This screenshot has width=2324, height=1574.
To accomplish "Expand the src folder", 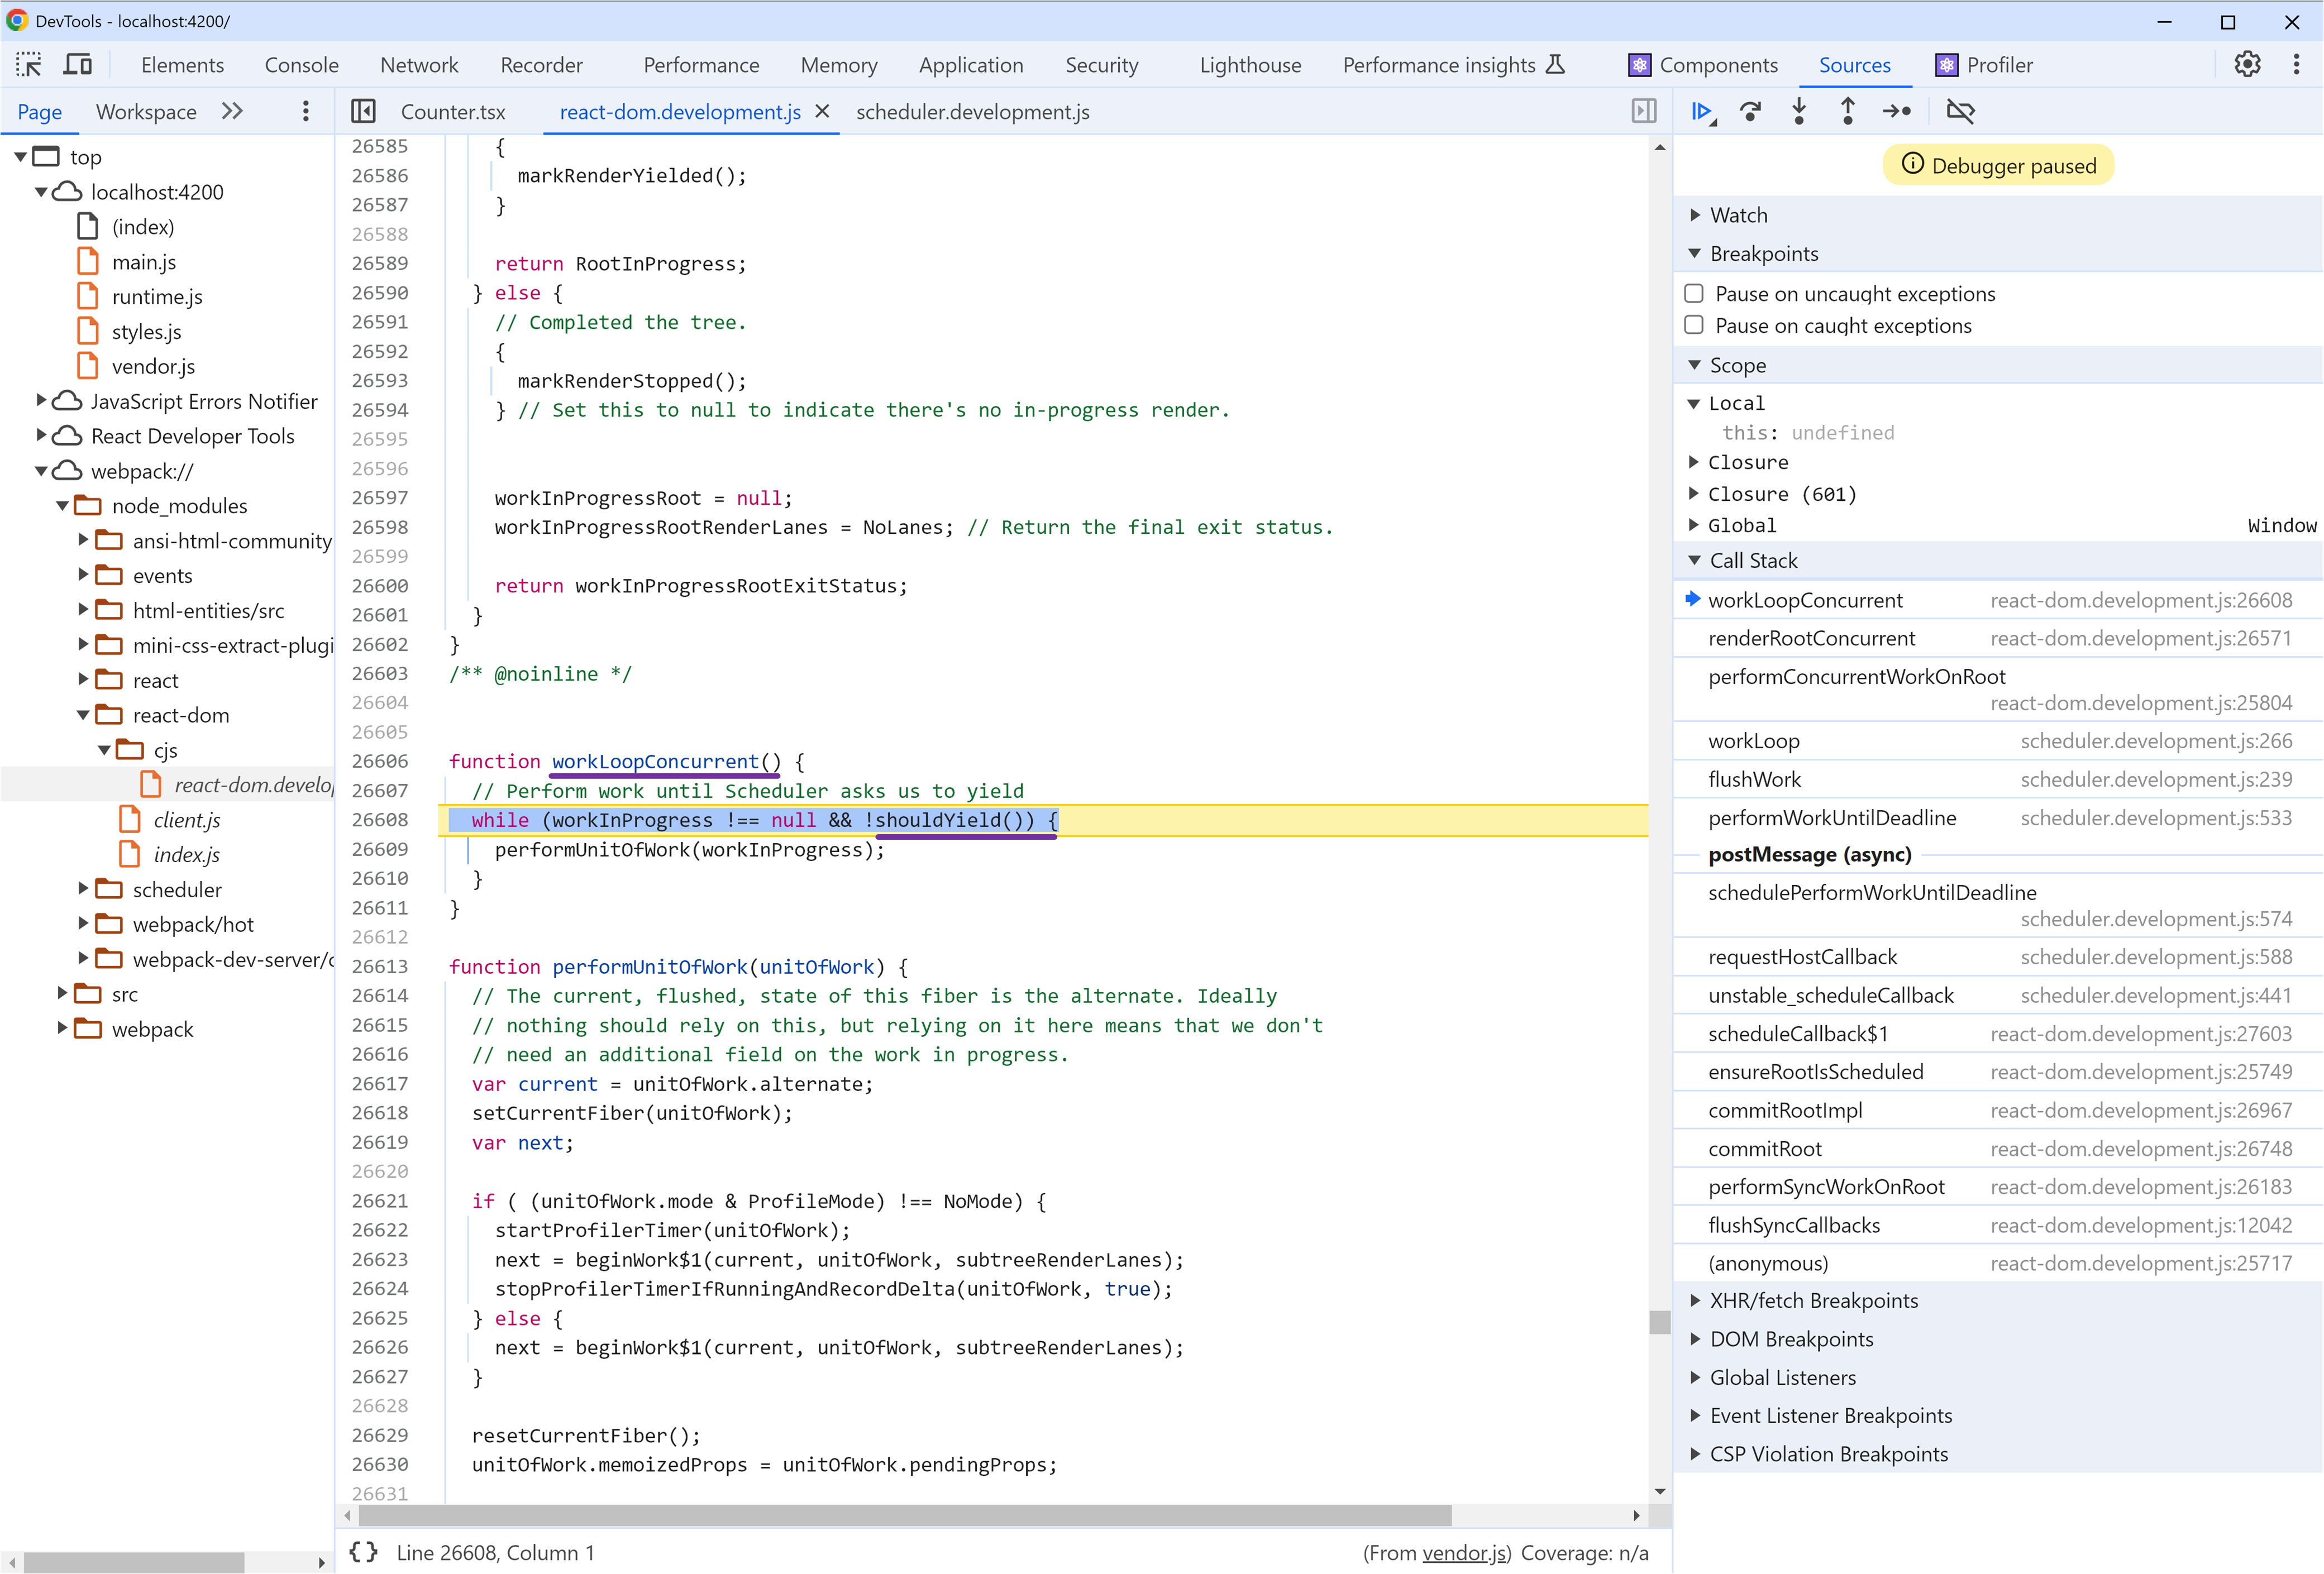I will (62, 993).
